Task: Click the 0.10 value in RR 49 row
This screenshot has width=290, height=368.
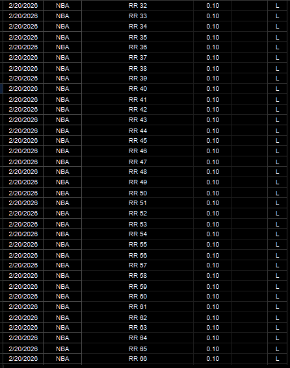Action: [x=213, y=182]
